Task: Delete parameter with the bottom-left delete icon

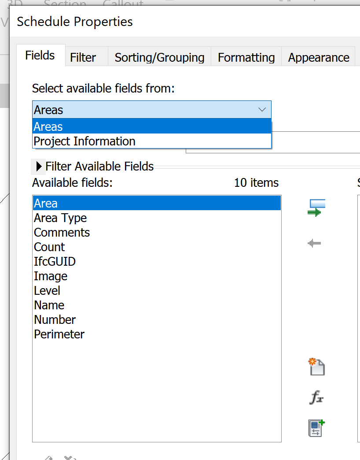Action: click(x=70, y=458)
